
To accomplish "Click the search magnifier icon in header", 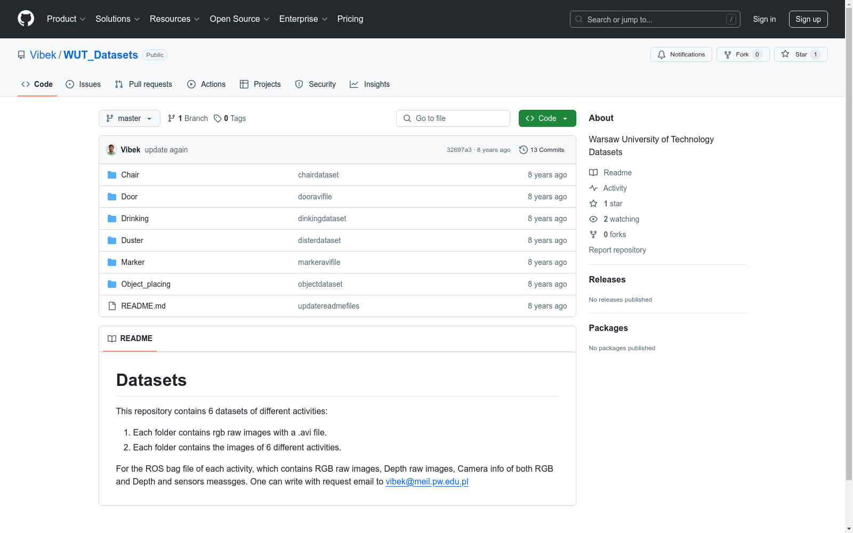I will [579, 19].
